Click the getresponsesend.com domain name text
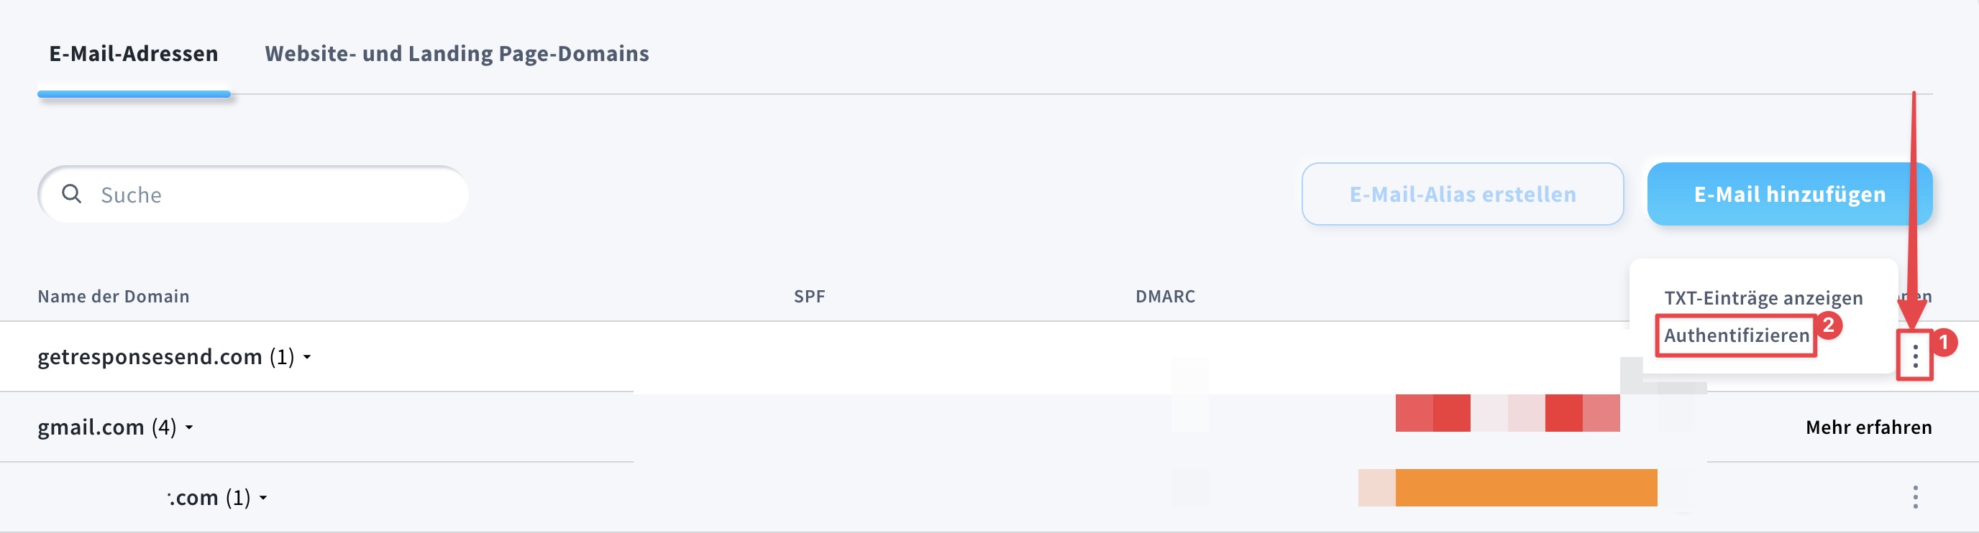1979x533 pixels. (150, 356)
